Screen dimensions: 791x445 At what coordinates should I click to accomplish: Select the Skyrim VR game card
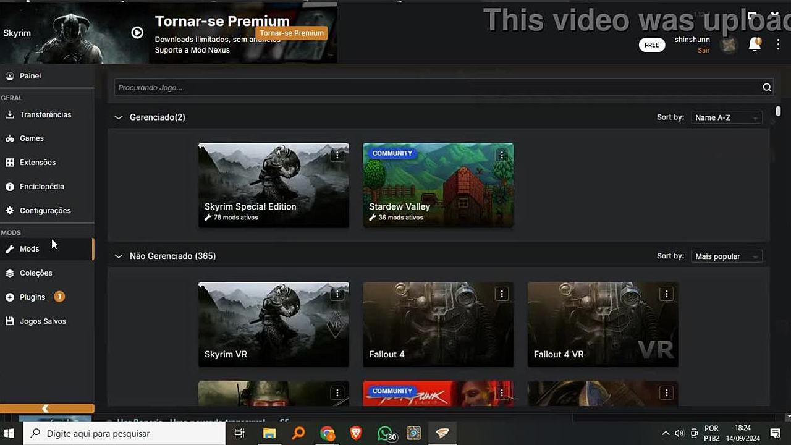274,324
